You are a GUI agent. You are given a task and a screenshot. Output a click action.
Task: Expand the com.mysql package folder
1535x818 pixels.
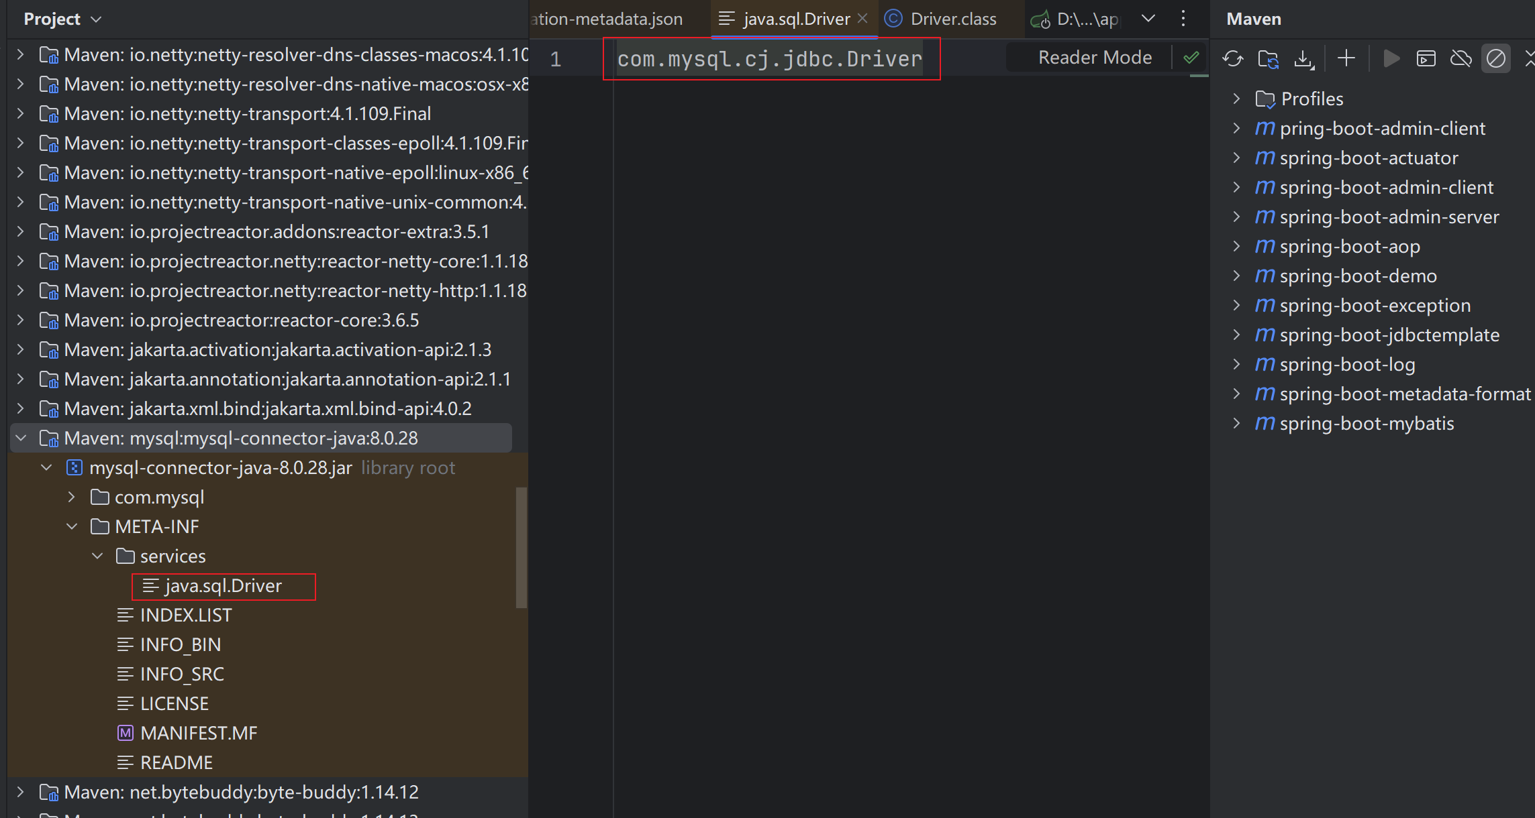(72, 498)
